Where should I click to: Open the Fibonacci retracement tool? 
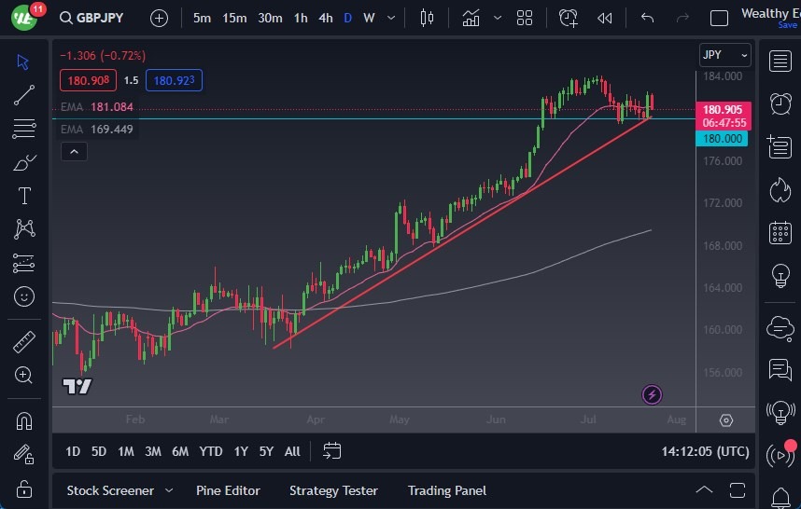pyautogui.click(x=24, y=128)
